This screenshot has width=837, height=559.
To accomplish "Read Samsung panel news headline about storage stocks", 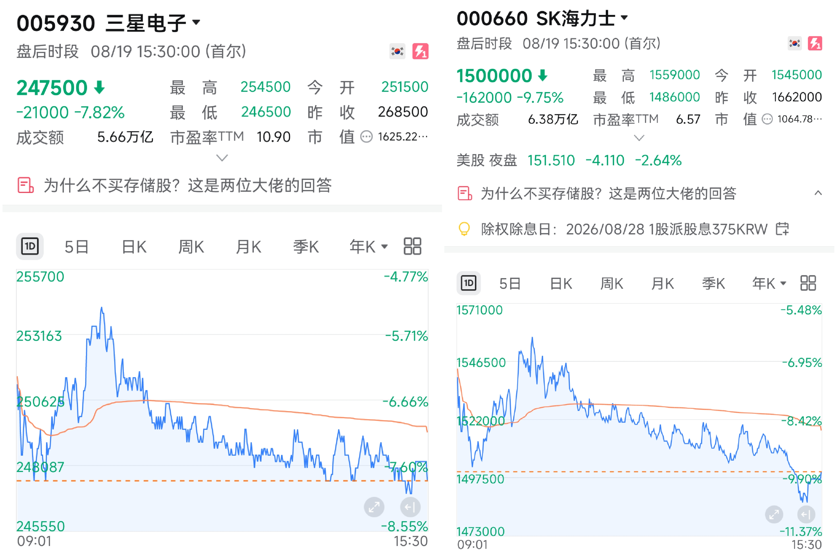I will [x=188, y=185].
